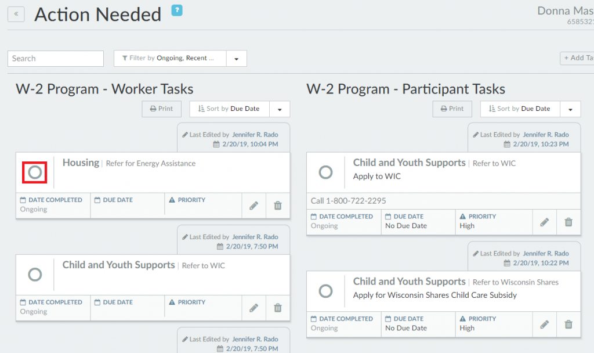
Task: Expand Participant Tasks sort options arrow
Action: point(570,109)
